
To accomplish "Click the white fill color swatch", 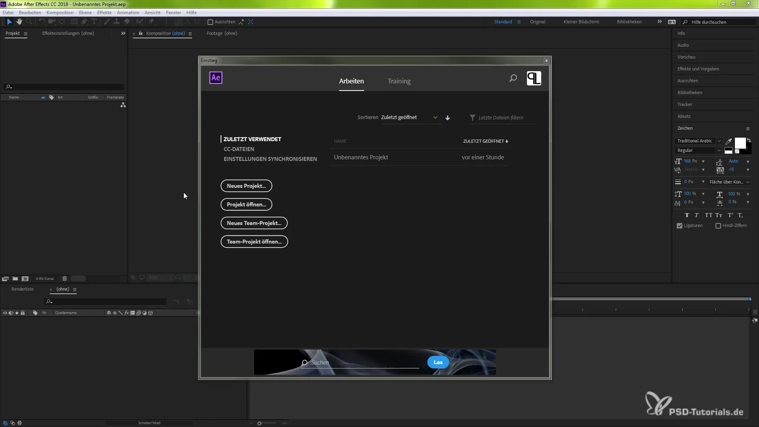I will pos(740,143).
